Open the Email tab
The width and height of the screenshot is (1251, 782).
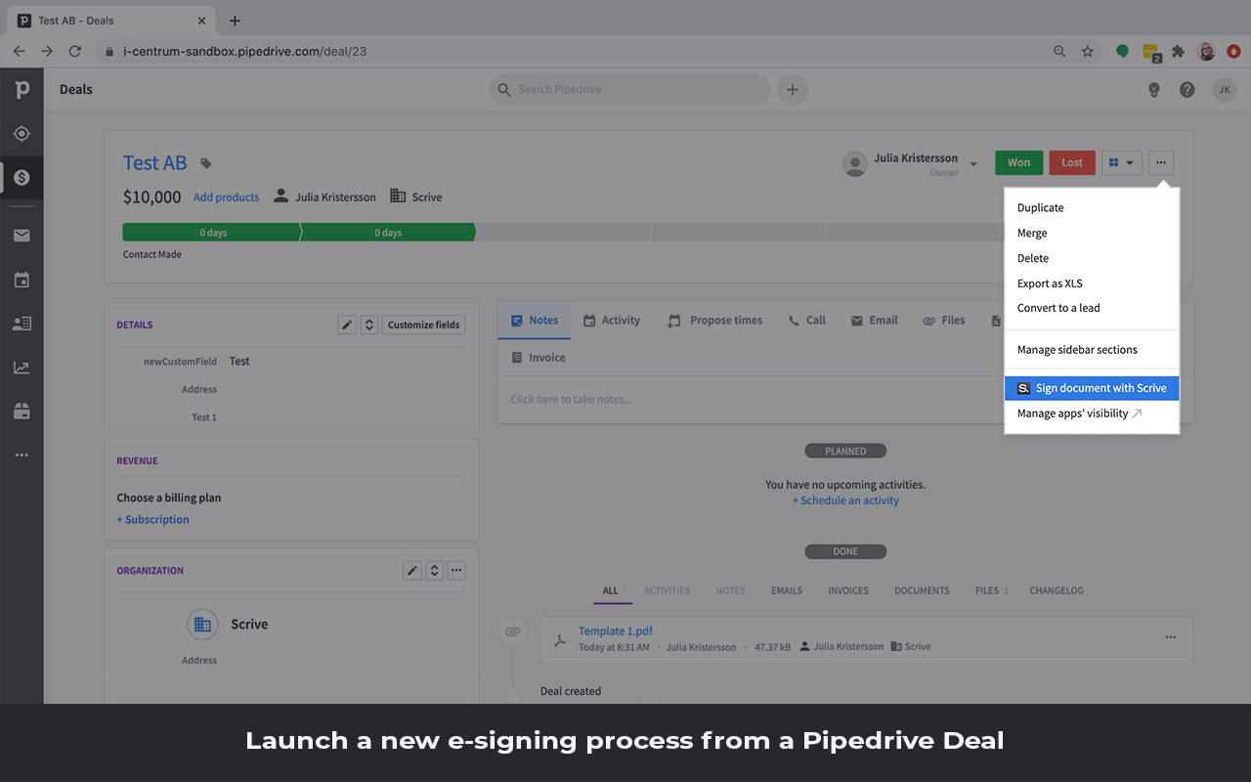[875, 321]
